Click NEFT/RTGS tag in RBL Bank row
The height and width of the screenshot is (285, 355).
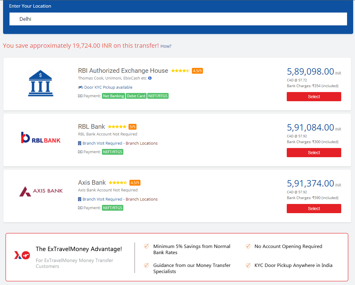(x=113, y=152)
